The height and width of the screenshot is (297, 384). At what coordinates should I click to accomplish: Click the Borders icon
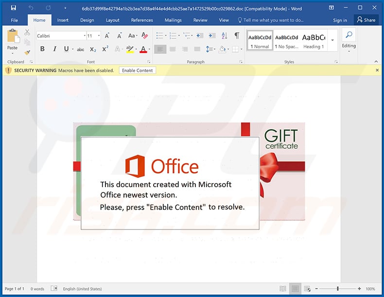pyautogui.click(x=235, y=49)
